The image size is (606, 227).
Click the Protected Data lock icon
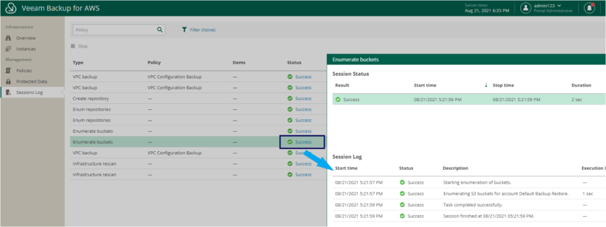[8, 82]
